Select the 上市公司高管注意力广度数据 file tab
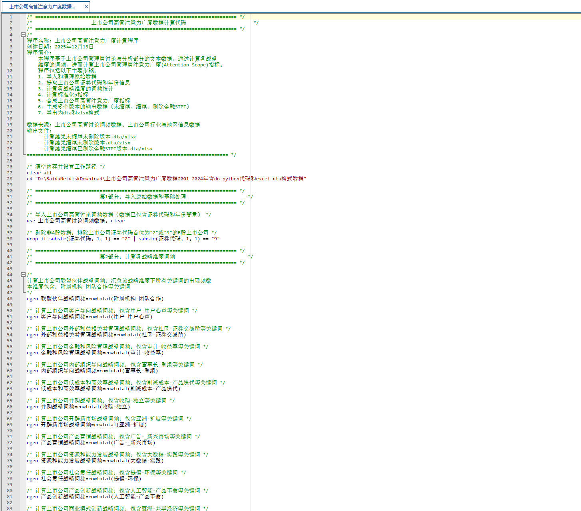This screenshot has width=581, height=511. pos(42,7)
